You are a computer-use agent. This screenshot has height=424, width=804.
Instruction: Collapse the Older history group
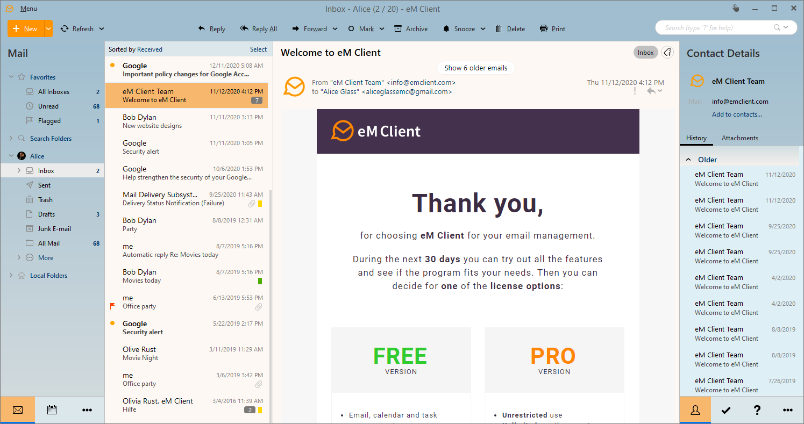688,160
